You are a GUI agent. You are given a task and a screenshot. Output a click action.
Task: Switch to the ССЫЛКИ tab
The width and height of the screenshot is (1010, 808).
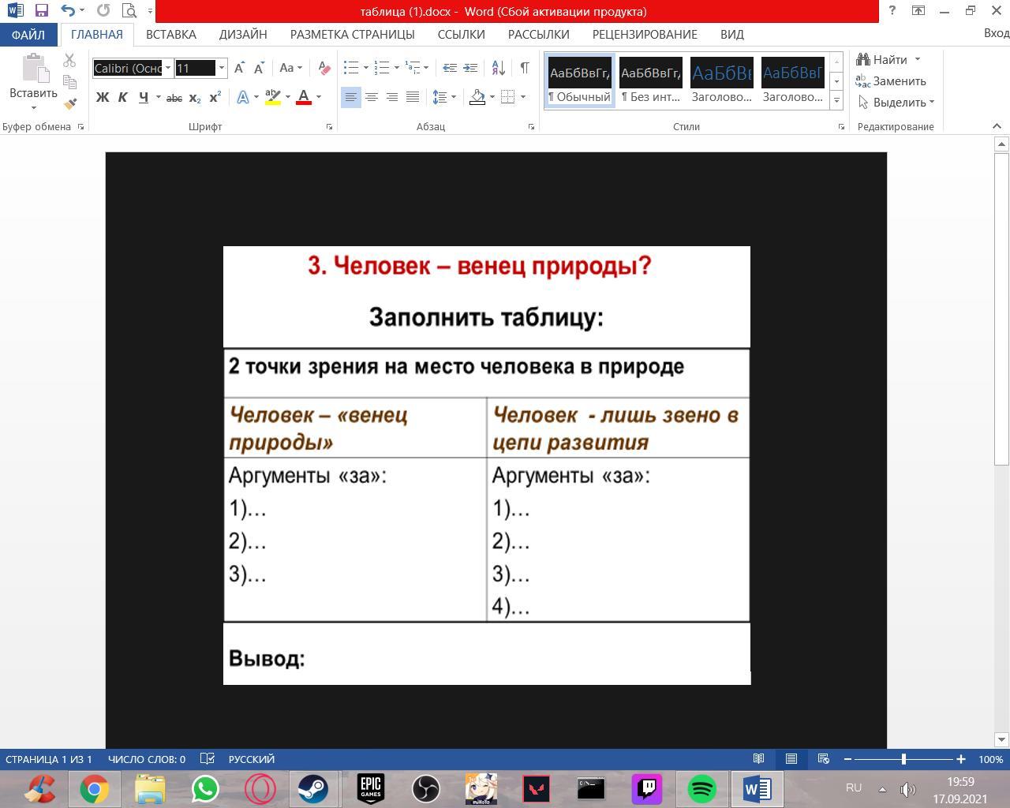point(461,34)
